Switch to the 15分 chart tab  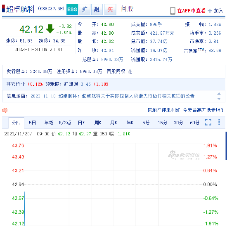point(163,123)
